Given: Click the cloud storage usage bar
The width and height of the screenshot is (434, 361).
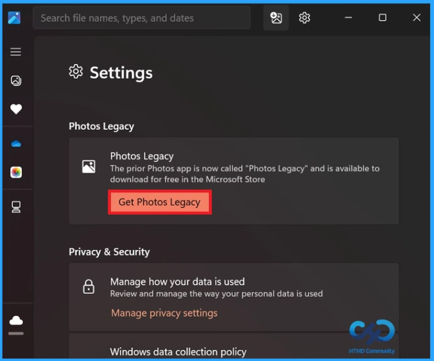Looking at the screenshot, I should [16, 333].
